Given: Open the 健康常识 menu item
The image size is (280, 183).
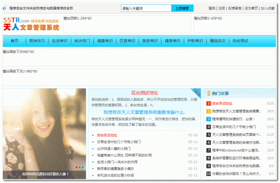Looking at the screenshot, I should 105,41.
